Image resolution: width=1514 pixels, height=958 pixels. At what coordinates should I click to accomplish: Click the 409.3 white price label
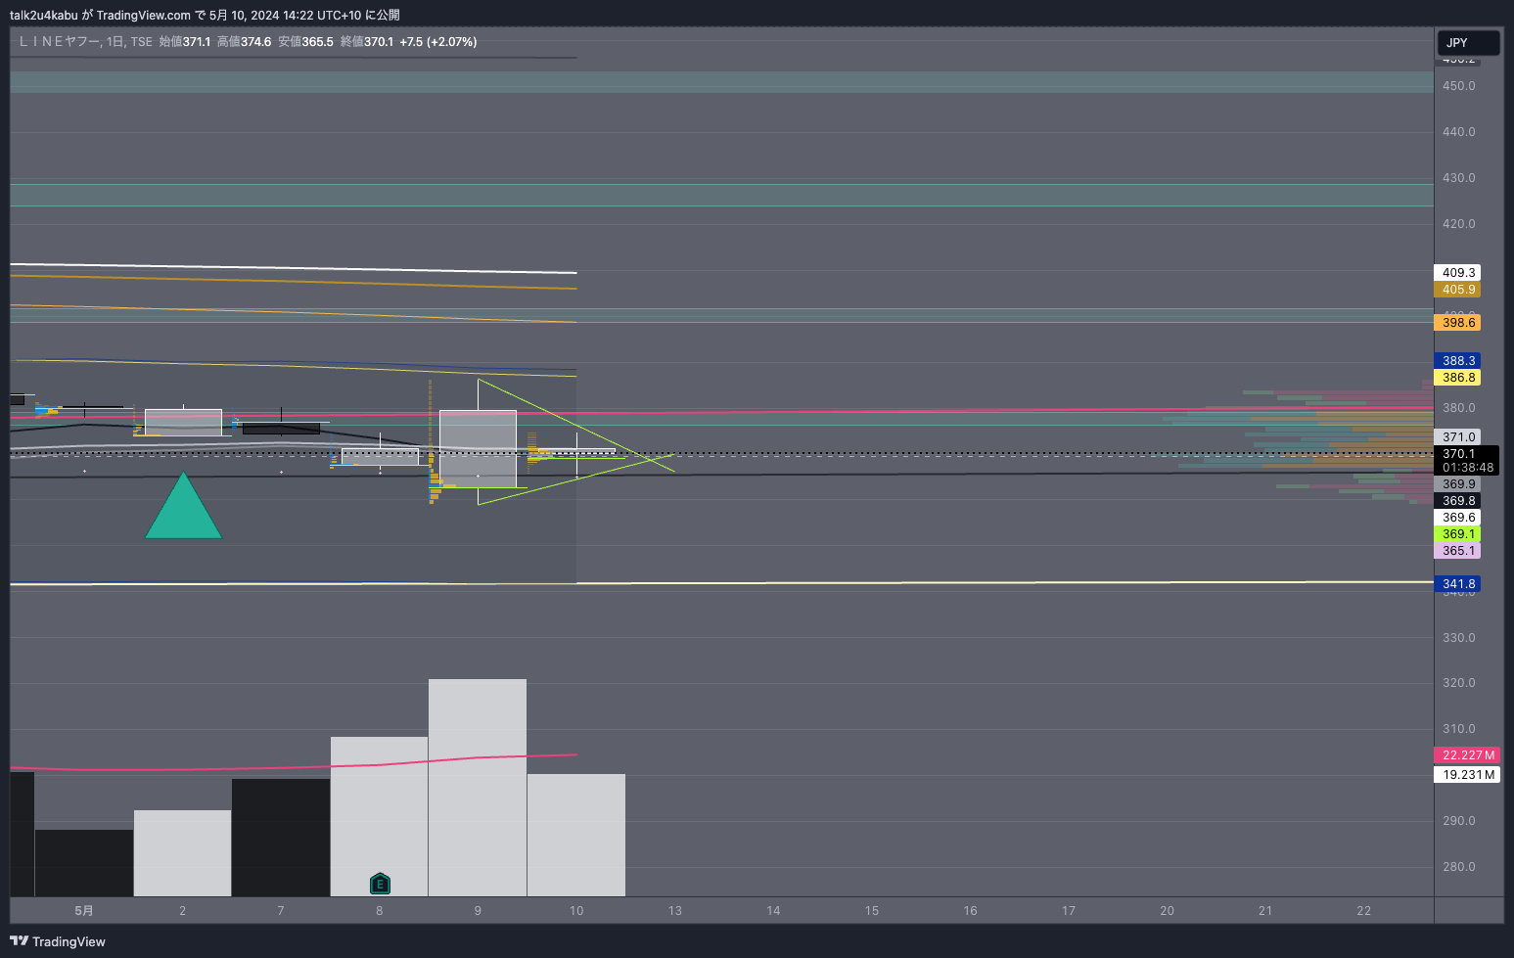coord(1457,273)
